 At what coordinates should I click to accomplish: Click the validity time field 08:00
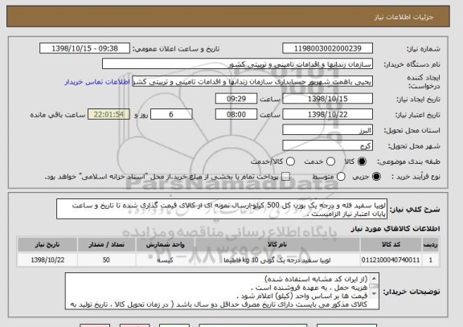pos(236,114)
